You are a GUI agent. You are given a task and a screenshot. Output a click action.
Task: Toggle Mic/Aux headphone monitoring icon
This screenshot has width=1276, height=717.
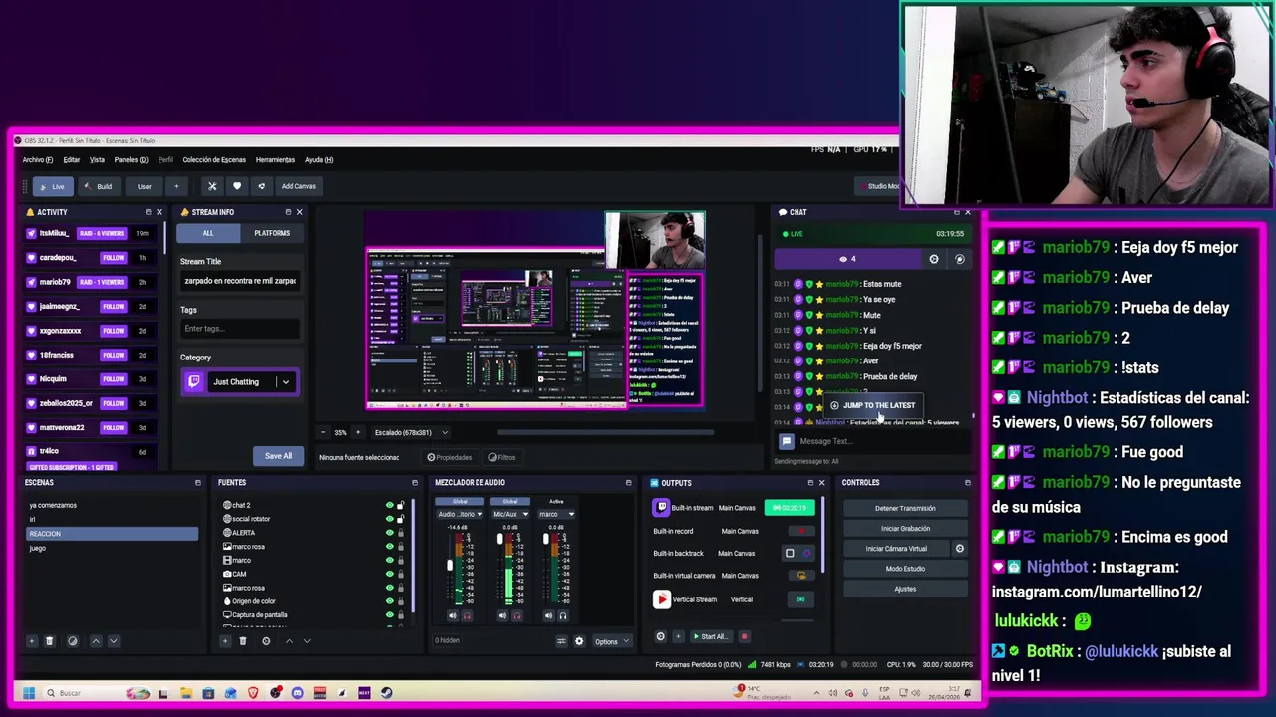click(x=516, y=615)
